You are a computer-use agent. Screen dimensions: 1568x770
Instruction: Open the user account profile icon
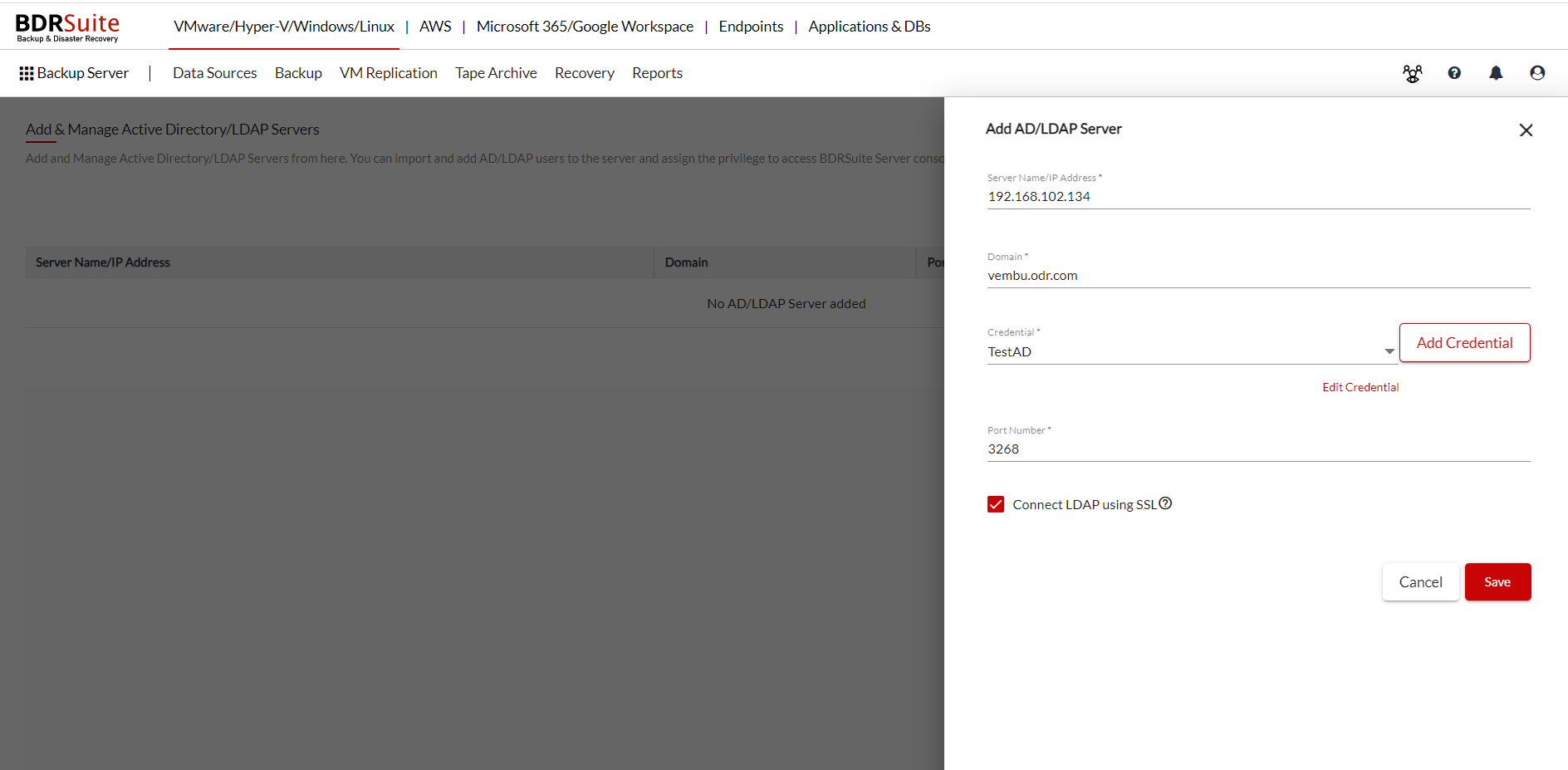click(1537, 73)
